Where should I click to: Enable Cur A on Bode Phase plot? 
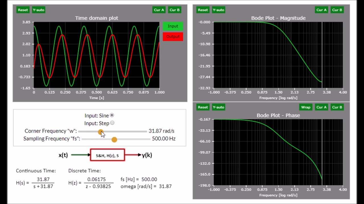coord(322,107)
